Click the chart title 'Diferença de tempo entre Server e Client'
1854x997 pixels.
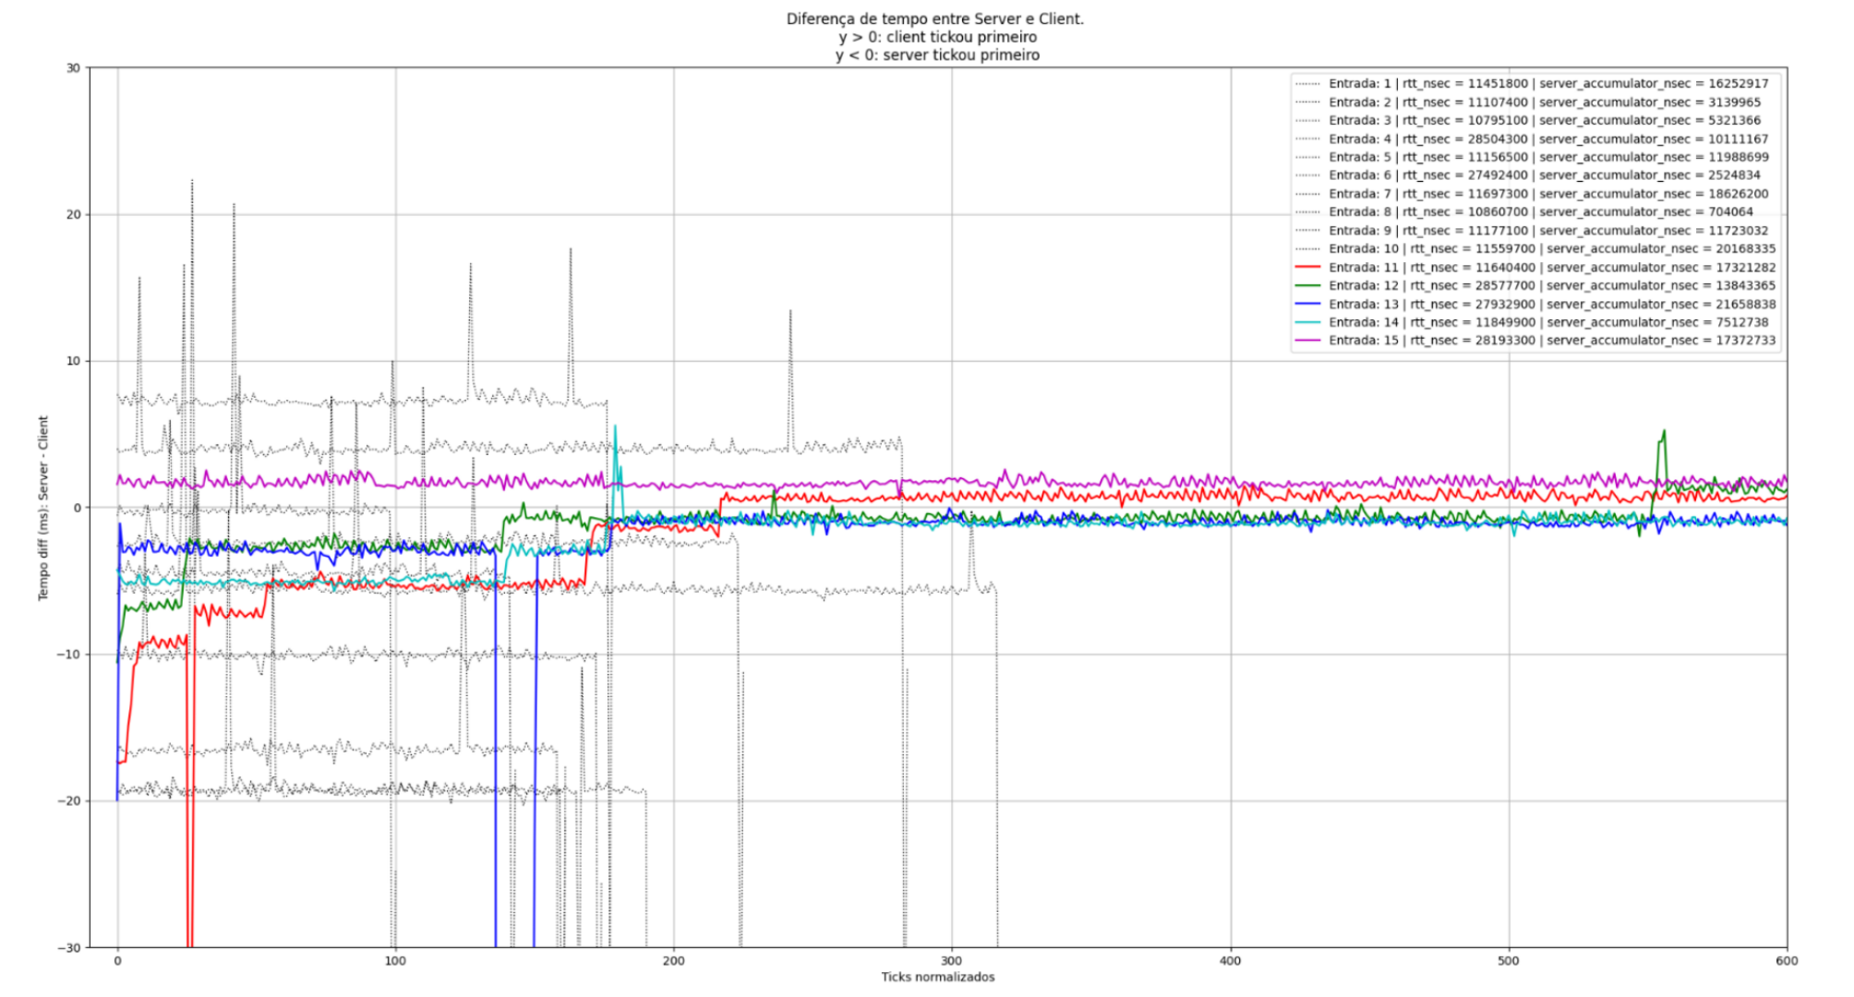(934, 18)
